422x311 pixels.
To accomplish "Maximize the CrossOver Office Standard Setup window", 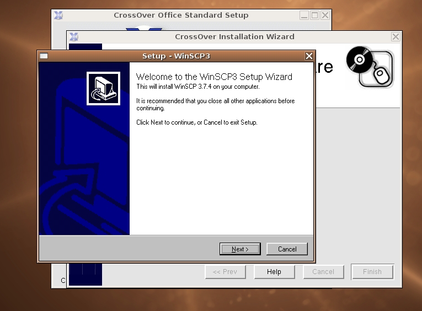I will pyautogui.click(x=314, y=15).
